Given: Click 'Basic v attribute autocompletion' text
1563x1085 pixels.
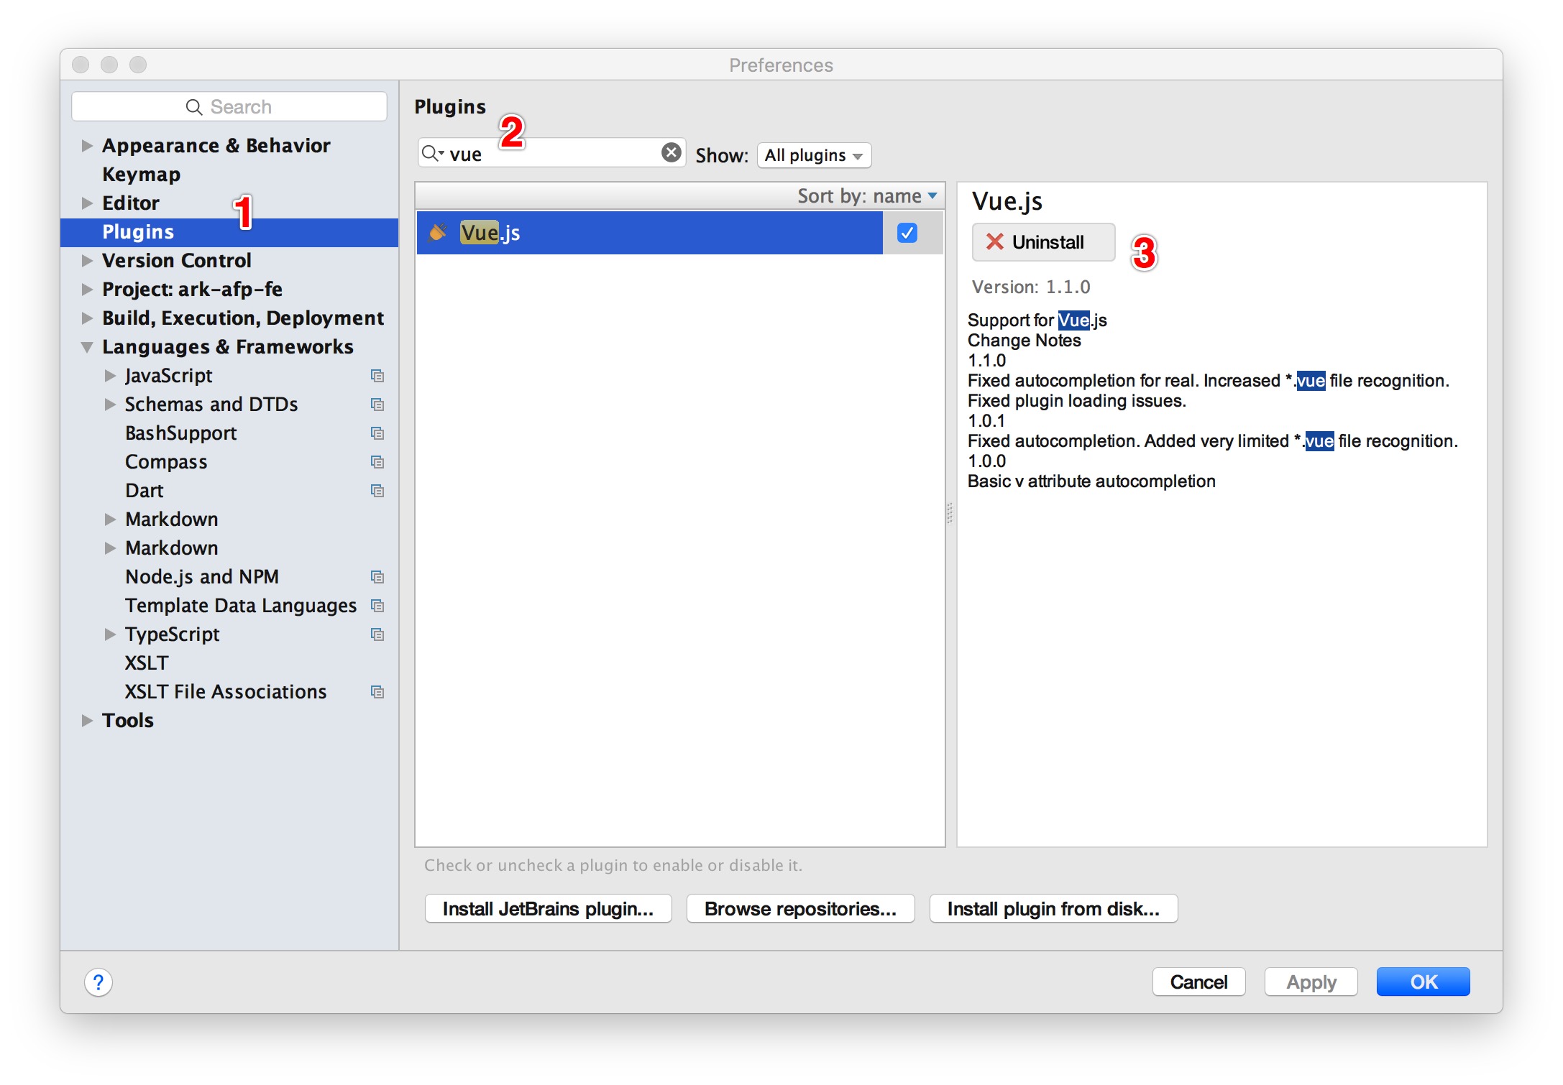Looking at the screenshot, I should [1091, 481].
